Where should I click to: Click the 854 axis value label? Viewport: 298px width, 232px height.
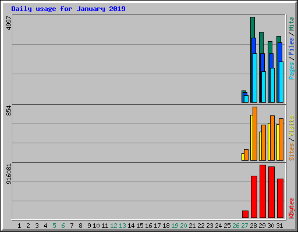(x=9, y=111)
